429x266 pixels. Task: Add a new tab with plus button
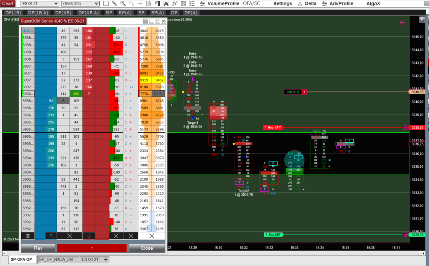click(106, 259)
